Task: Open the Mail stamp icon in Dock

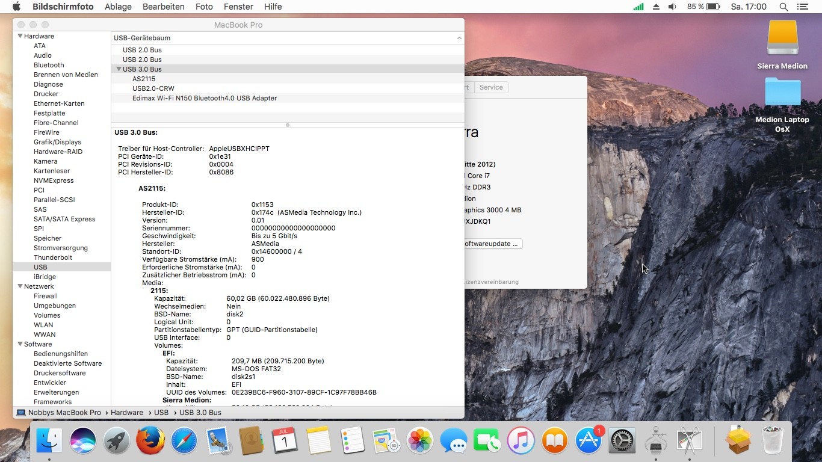Action: point(218,441)
